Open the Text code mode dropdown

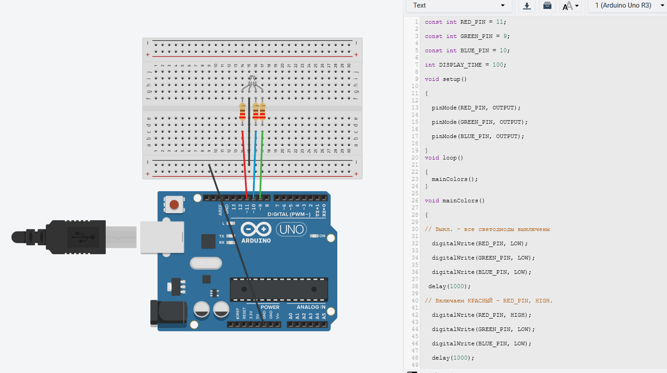click(459, 6)
